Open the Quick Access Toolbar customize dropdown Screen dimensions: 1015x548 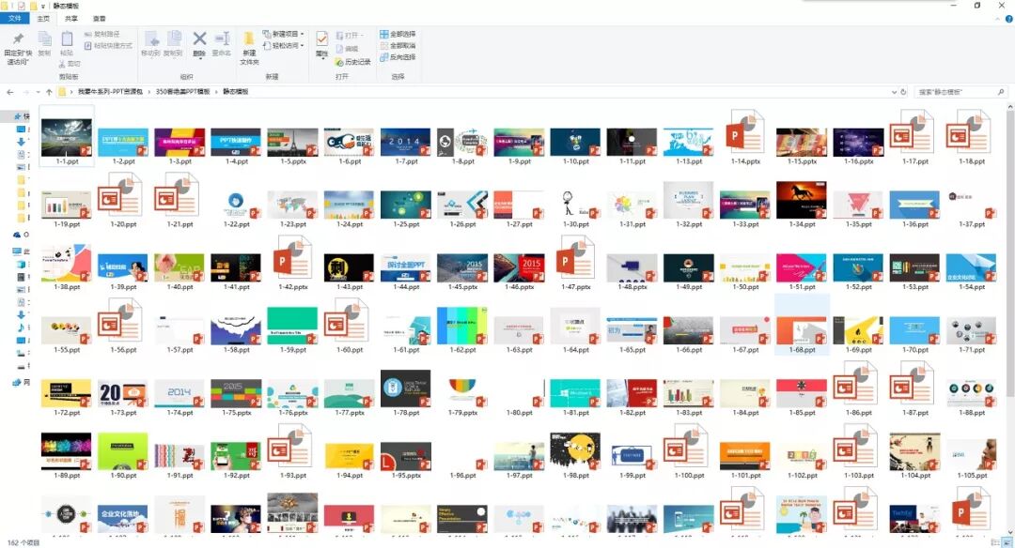(x=42, y=7)
